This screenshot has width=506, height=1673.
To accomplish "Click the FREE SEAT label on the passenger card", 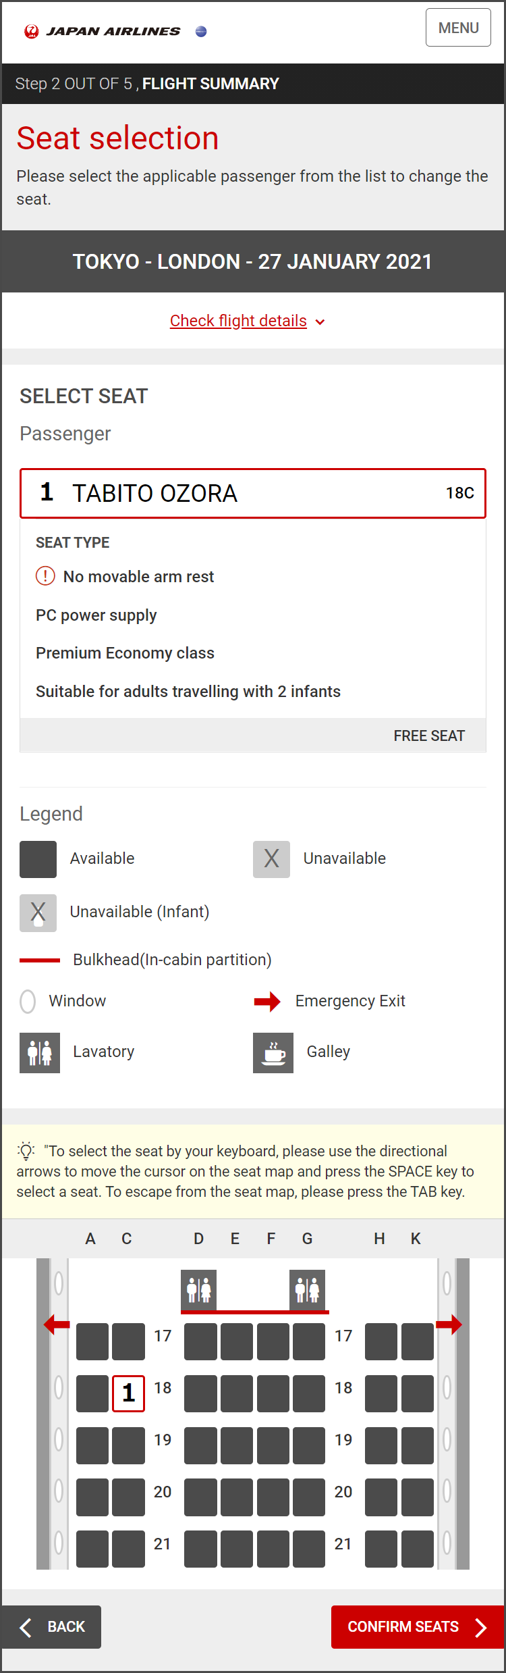I will click(x=429, y=736).
